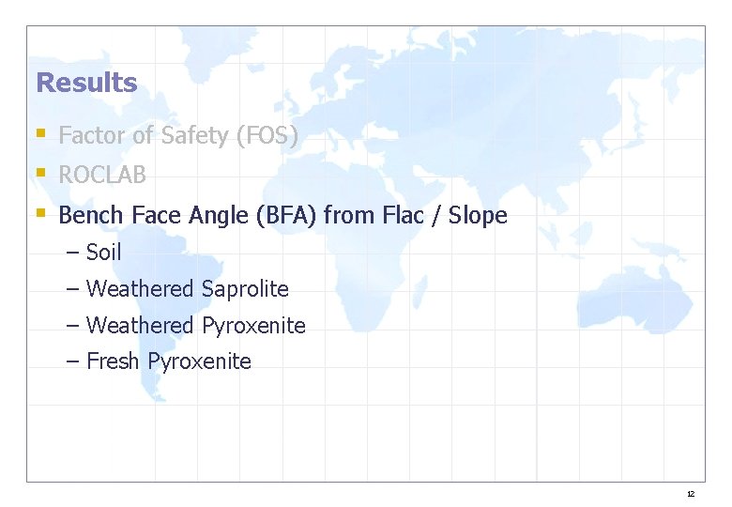
Task: Click the yellow bullet beside ROCLAB
Action: click(41, 173)
